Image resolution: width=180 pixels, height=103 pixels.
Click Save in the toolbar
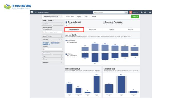click(86, 16)
